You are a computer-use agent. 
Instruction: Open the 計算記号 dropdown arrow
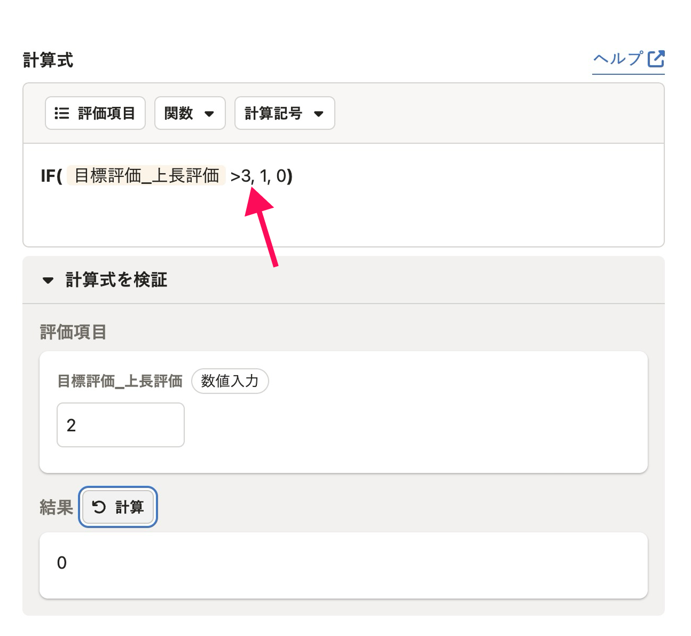coord(319,114)
